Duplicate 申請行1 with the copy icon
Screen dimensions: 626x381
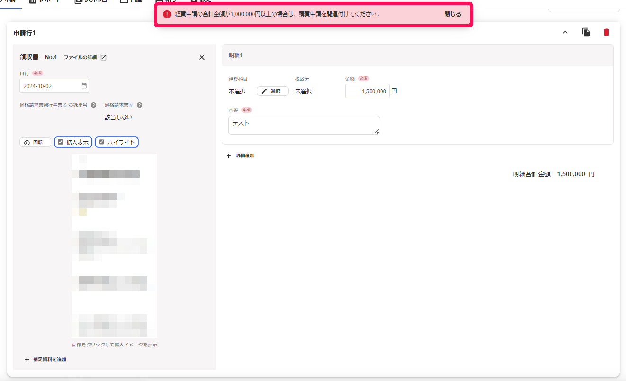(x=586, y=32)
